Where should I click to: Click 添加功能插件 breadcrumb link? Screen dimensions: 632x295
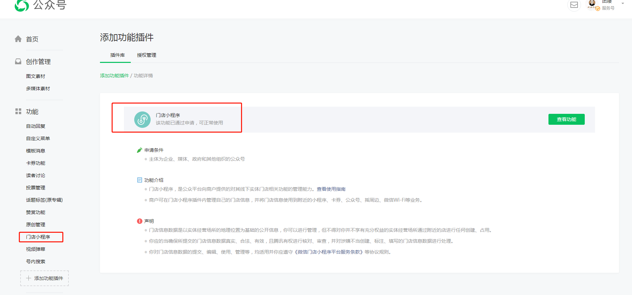pos(114,76)
